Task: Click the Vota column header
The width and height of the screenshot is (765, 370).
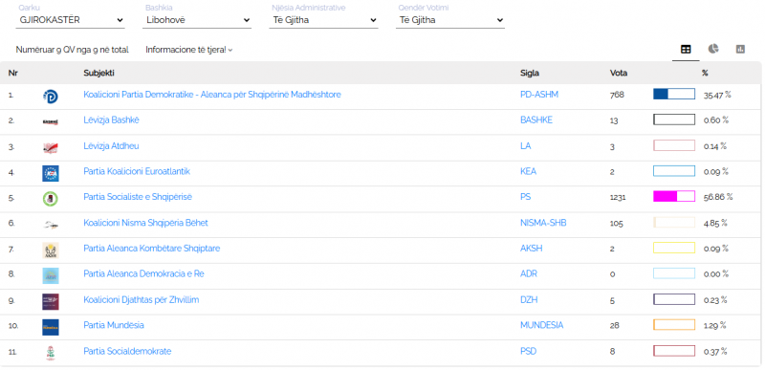Action: (x=619, y=73)
